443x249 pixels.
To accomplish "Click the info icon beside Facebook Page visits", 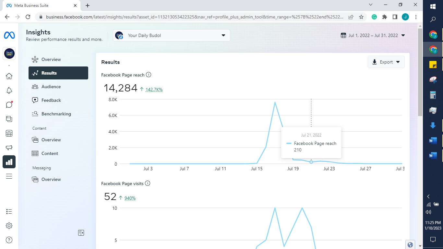I will (148, 184).
